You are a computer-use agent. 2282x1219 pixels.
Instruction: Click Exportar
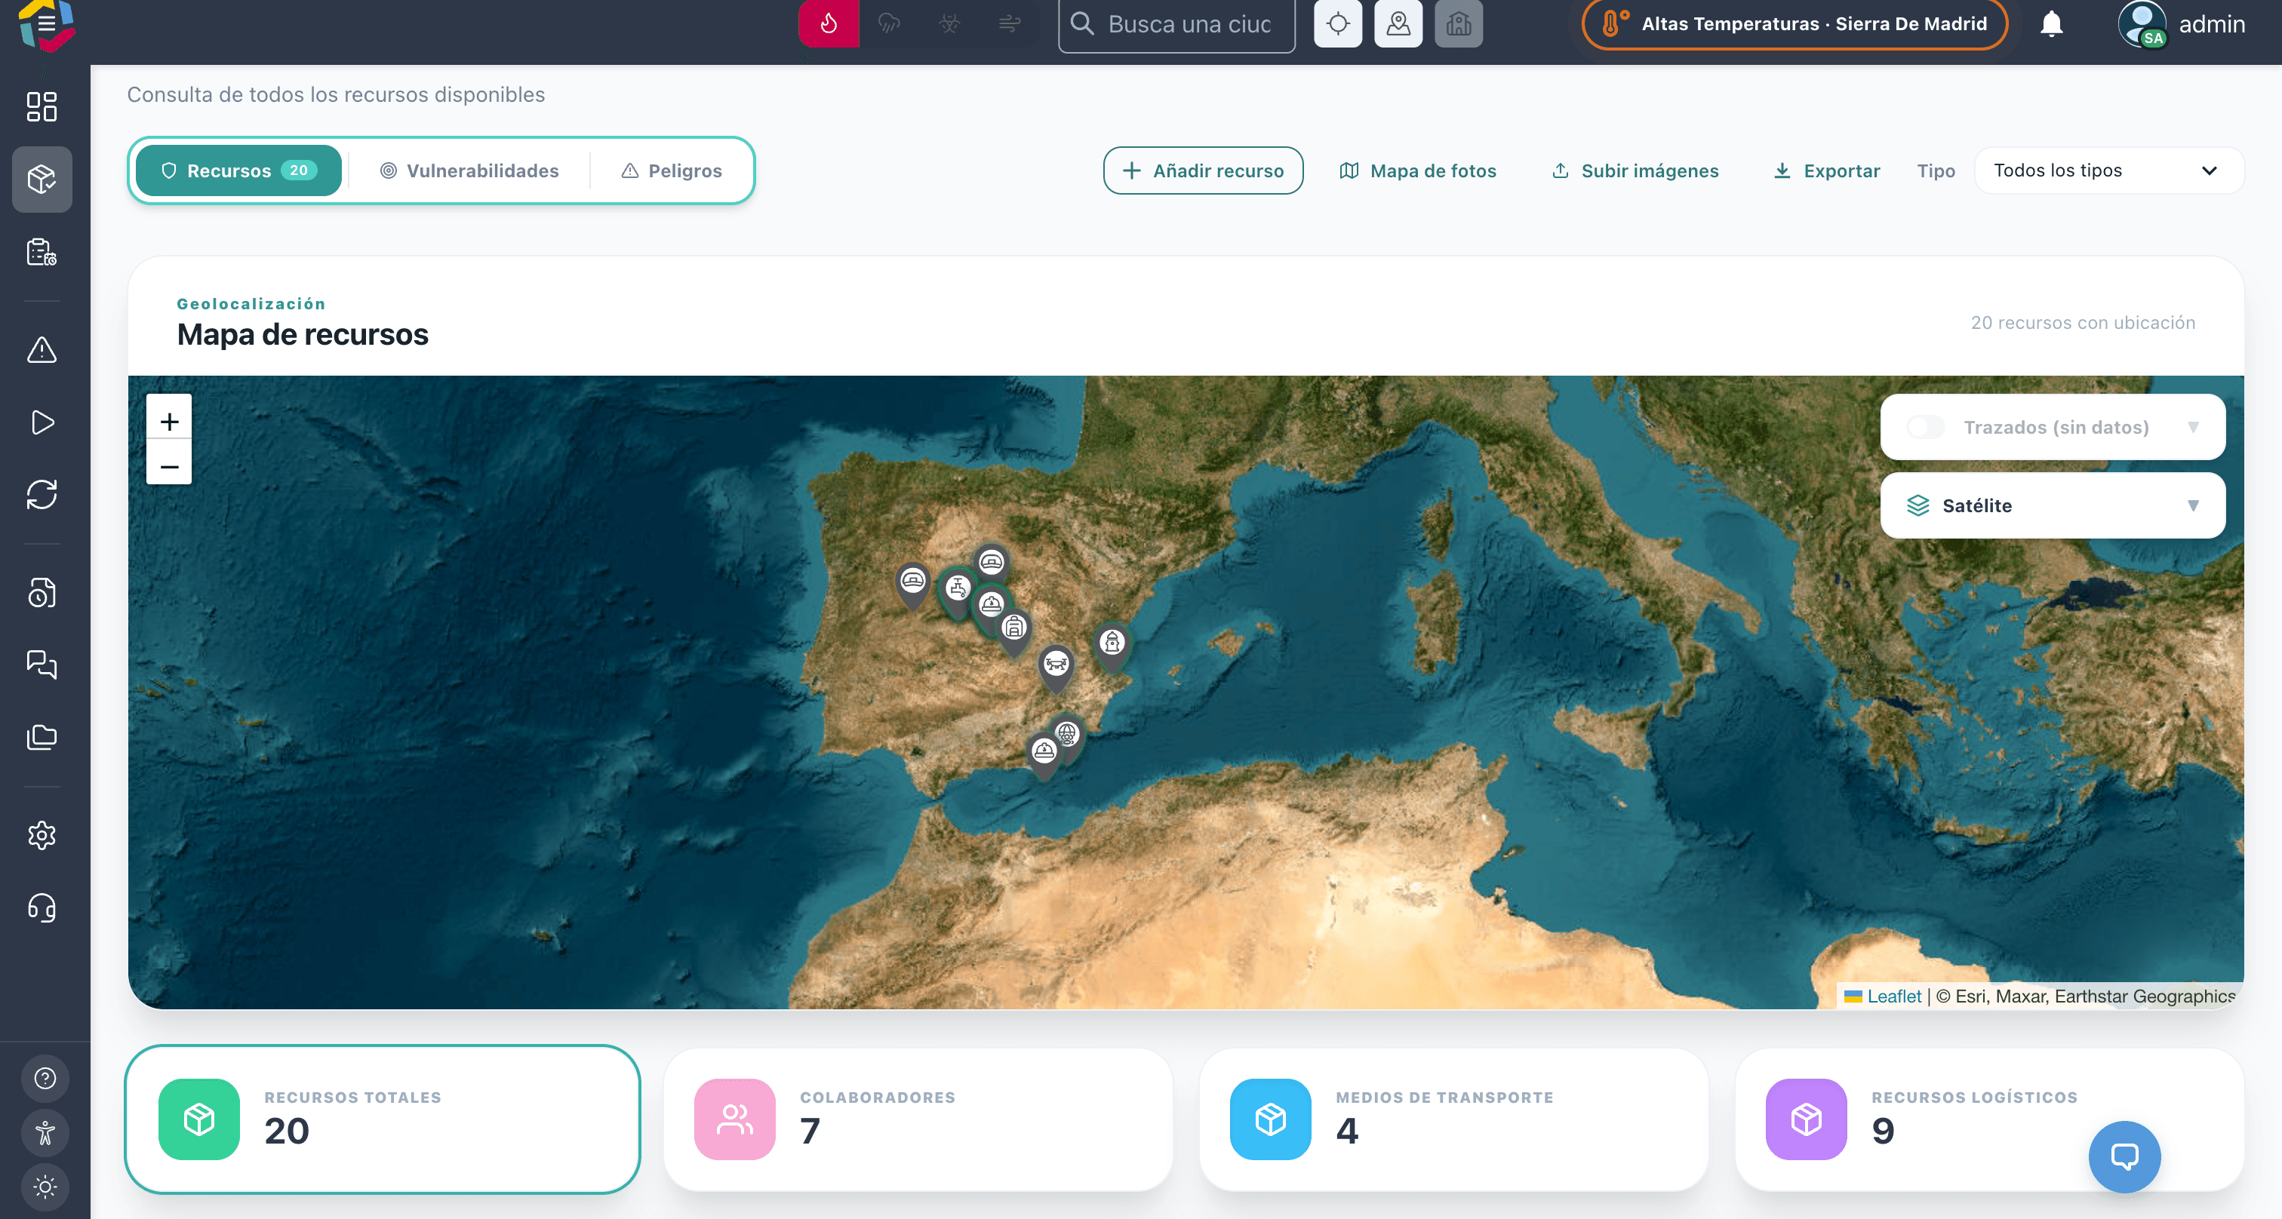[1827, 170]
